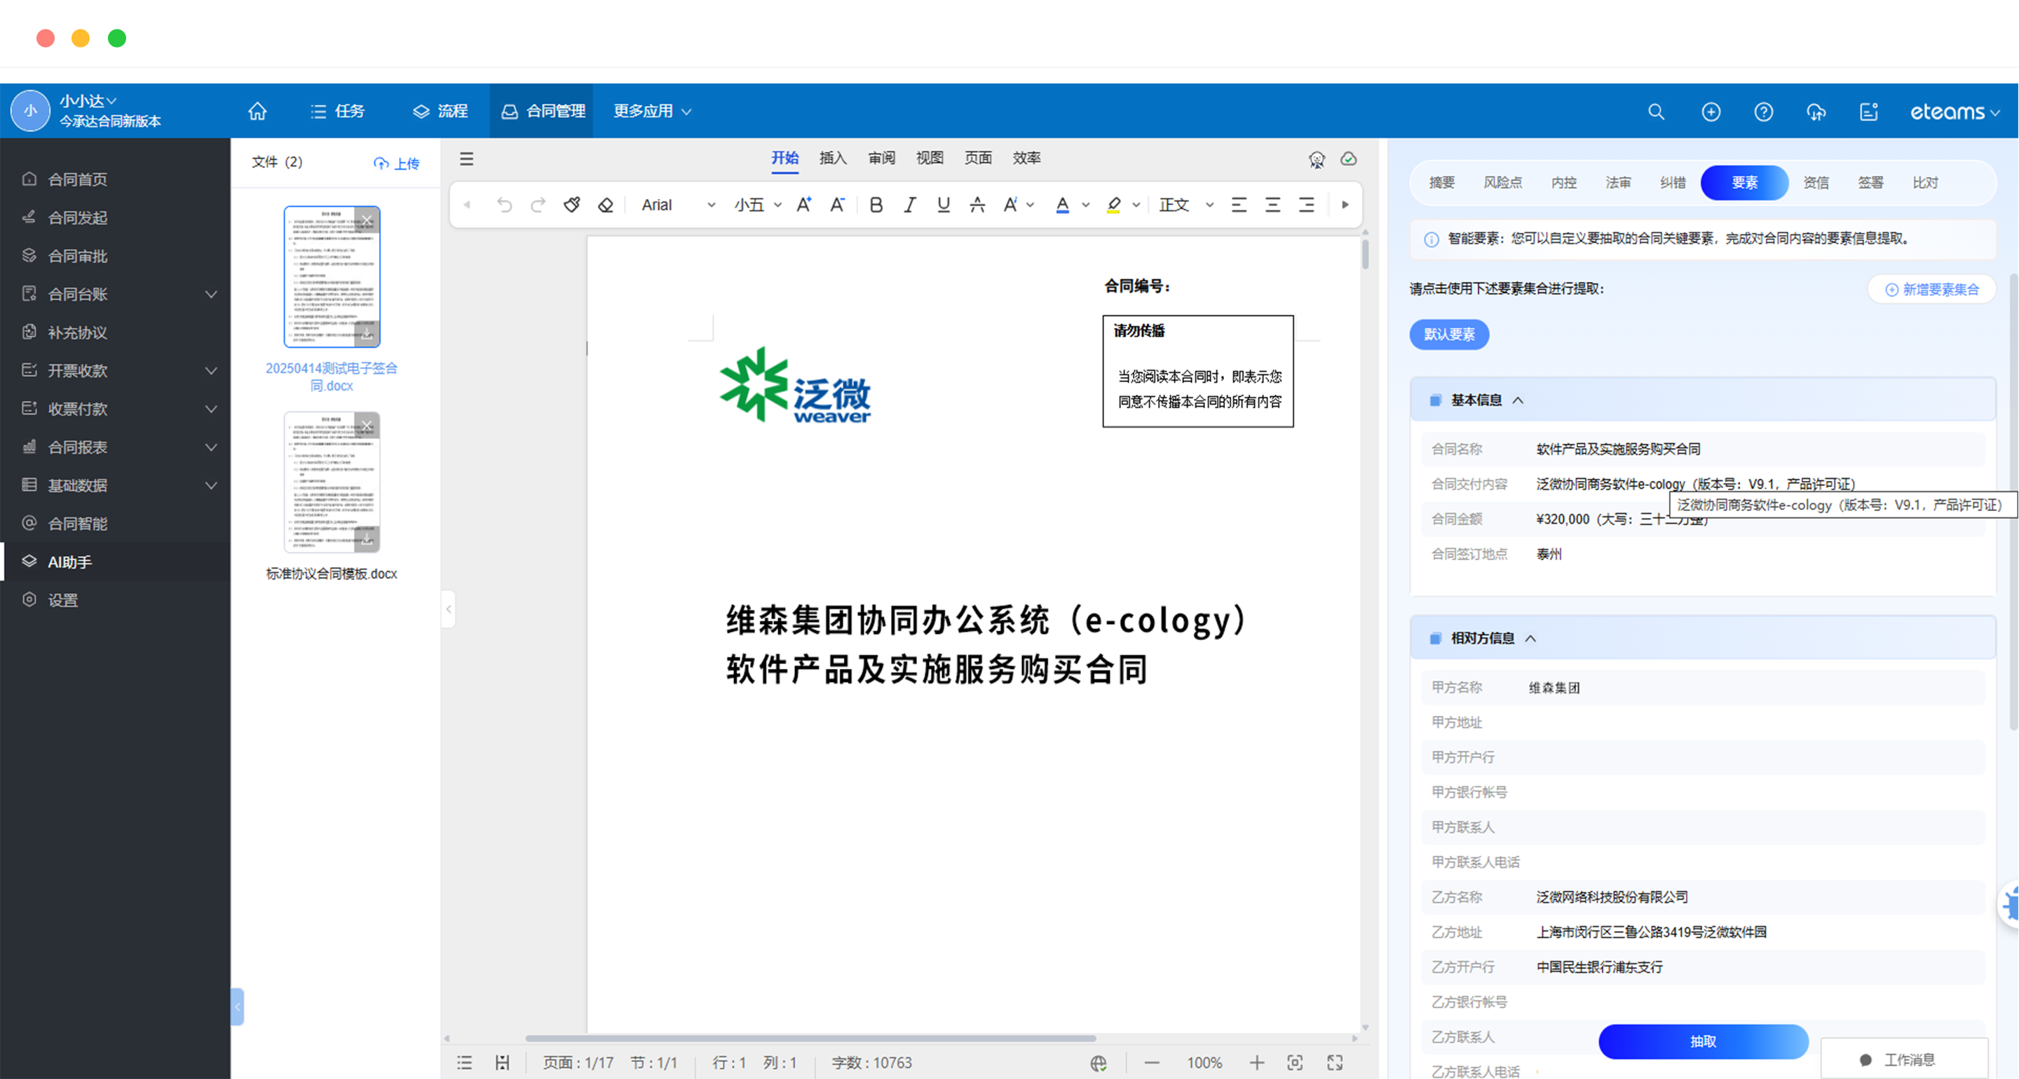Click the fit page focus icon
The height and width of the screenshot is (1079, 2019).
click(1295, 1063)
